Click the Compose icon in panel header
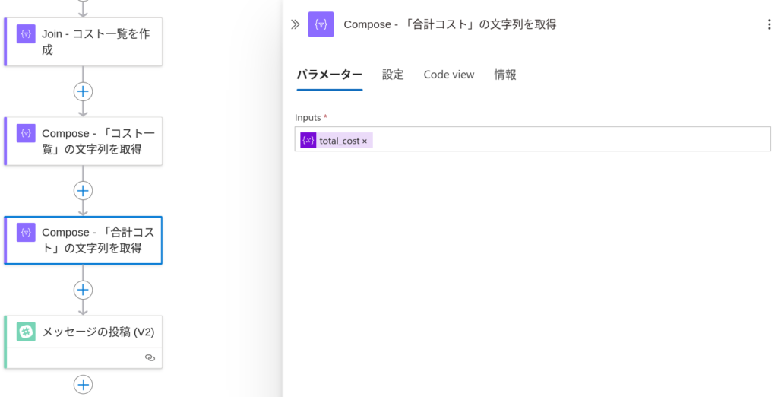Screen dimensions: 778x397 [321, 24]
